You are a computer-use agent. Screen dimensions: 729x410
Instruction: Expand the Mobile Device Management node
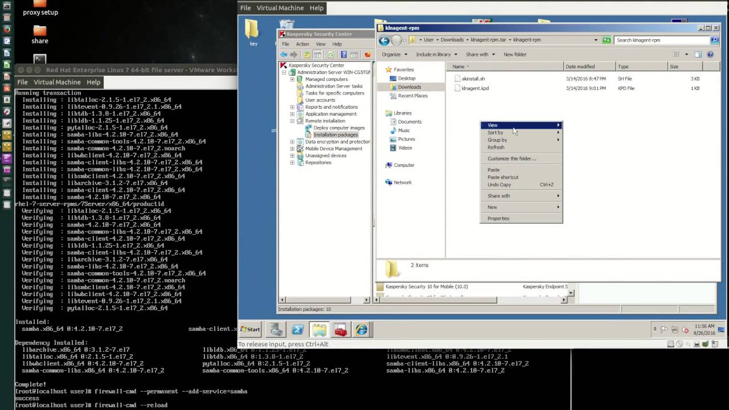click(x=292, y=149)
